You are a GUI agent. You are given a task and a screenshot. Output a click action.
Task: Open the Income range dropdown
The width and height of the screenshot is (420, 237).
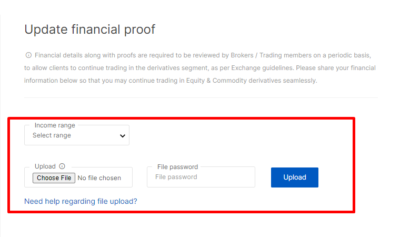(77, 135)
